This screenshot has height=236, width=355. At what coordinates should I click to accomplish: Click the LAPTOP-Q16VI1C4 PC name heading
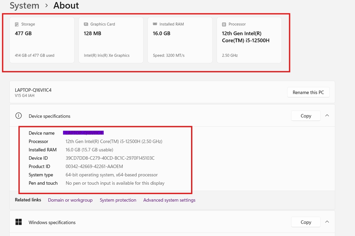coord(33,90)
